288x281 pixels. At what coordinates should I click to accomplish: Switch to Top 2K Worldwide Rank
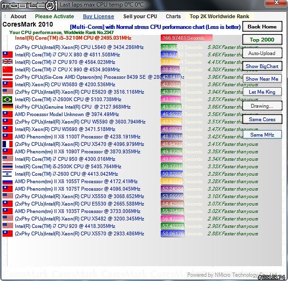(219, 16)
